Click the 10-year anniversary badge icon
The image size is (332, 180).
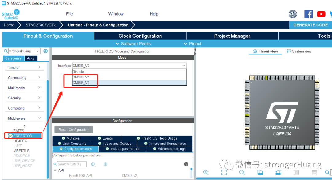[293, 14]
